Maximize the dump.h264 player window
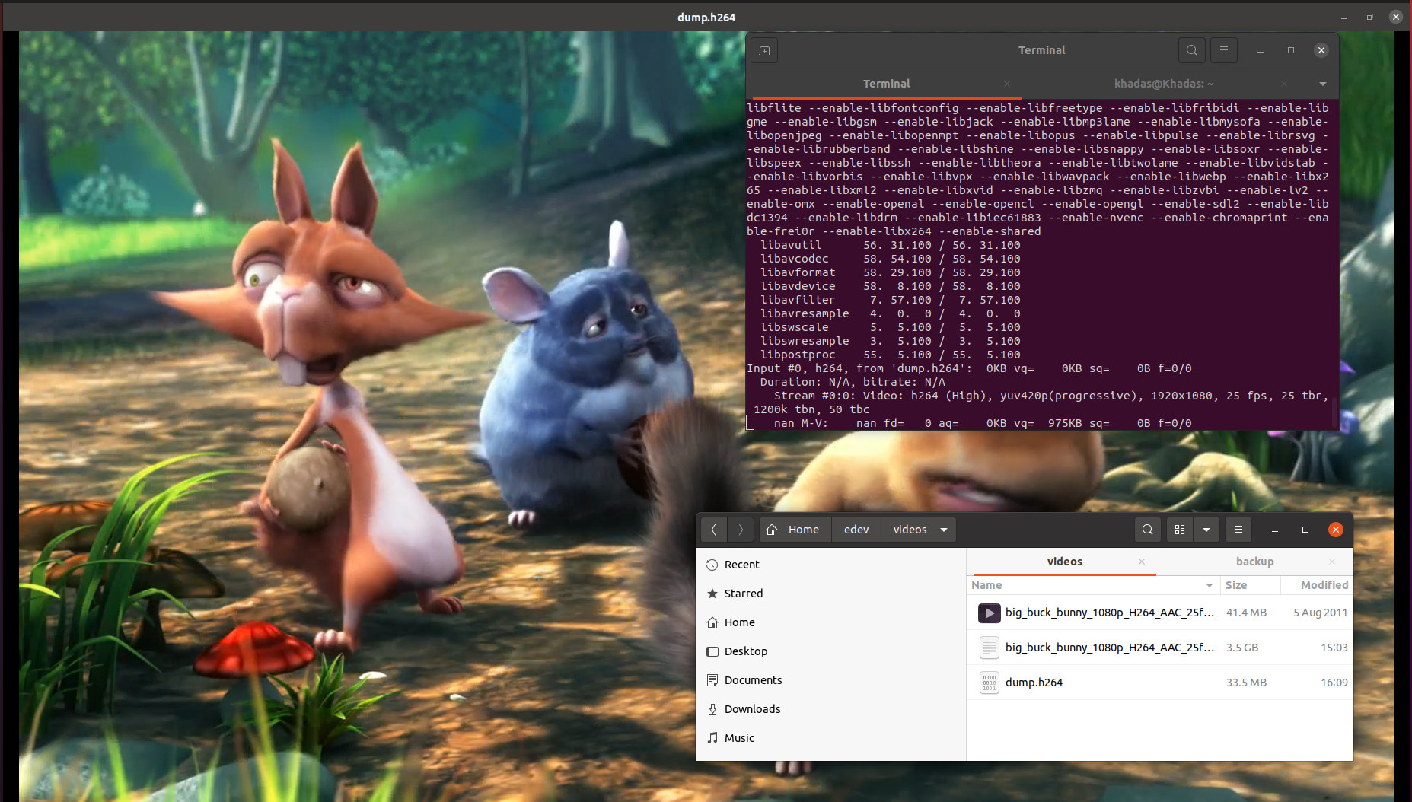1412x802 pixels. pyautogui.click(x=1369, y=17)
